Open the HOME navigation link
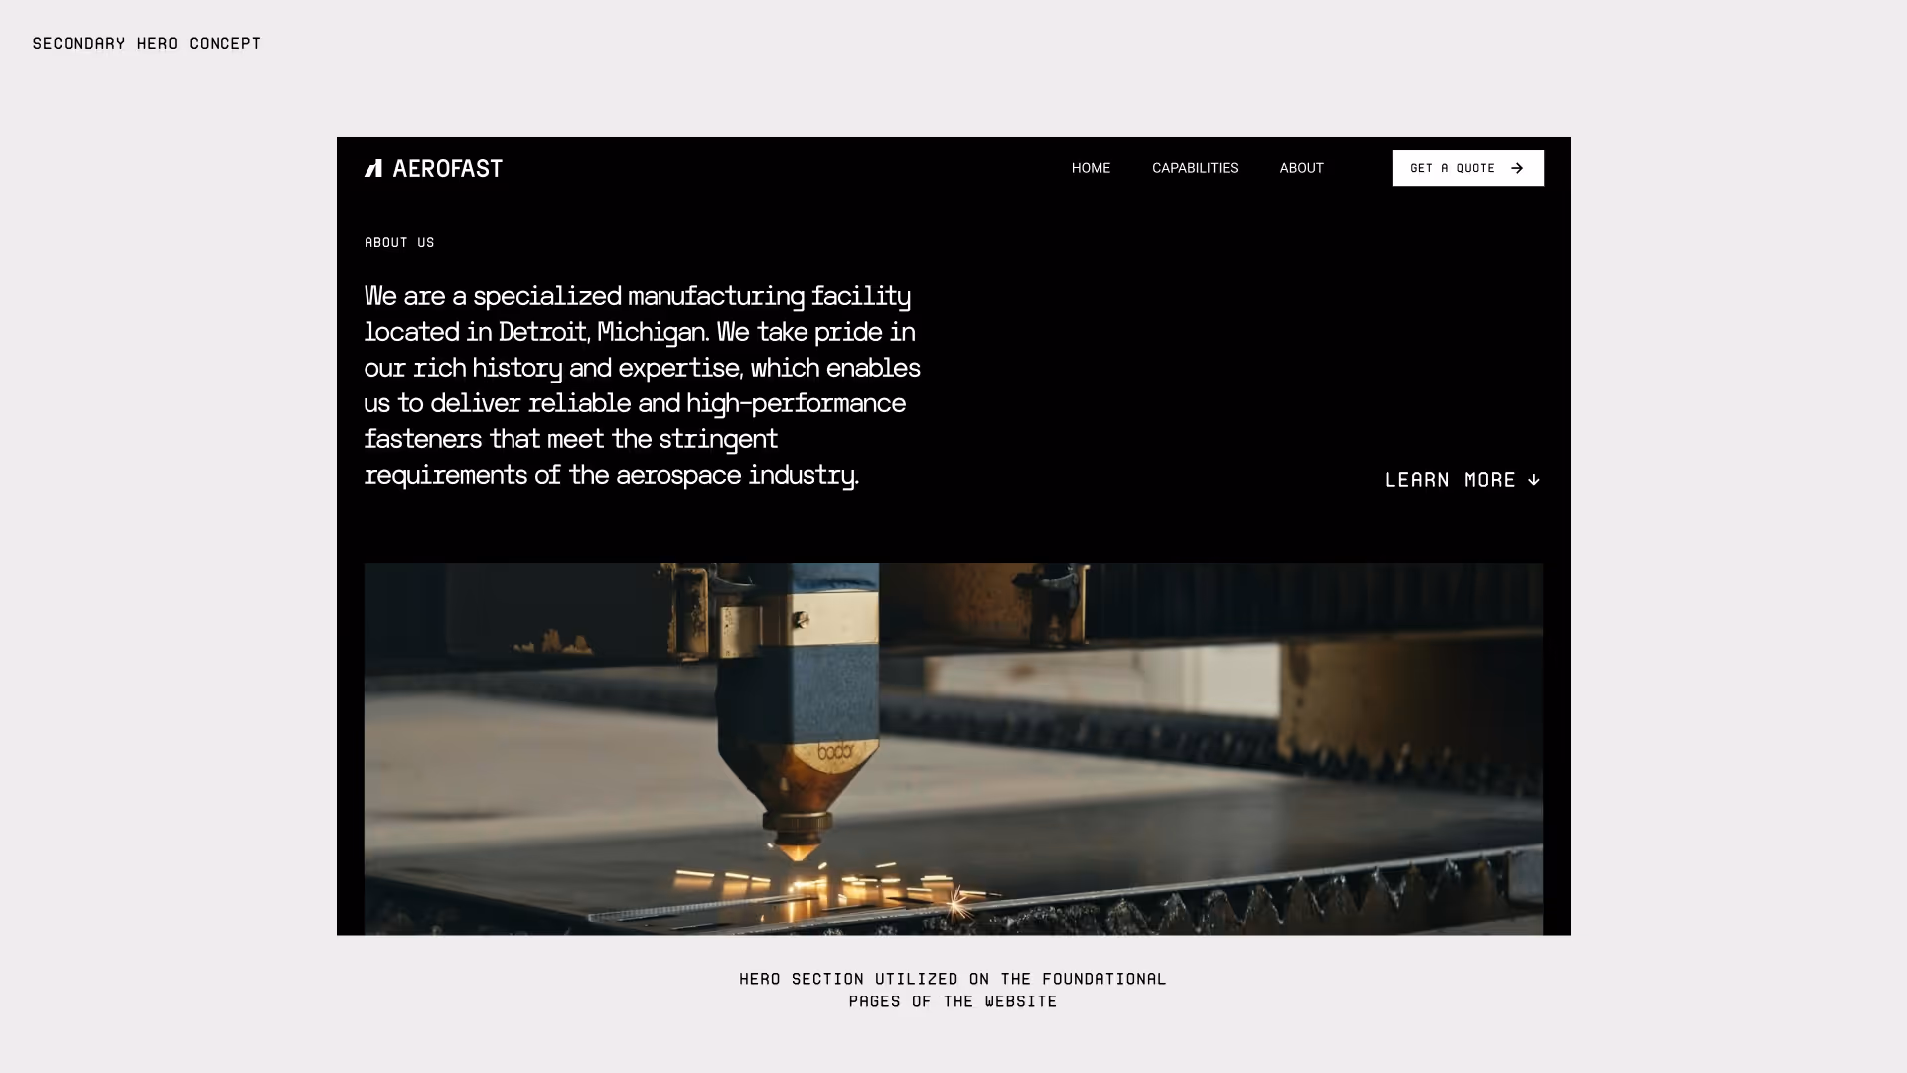 tap(1091, 168)
